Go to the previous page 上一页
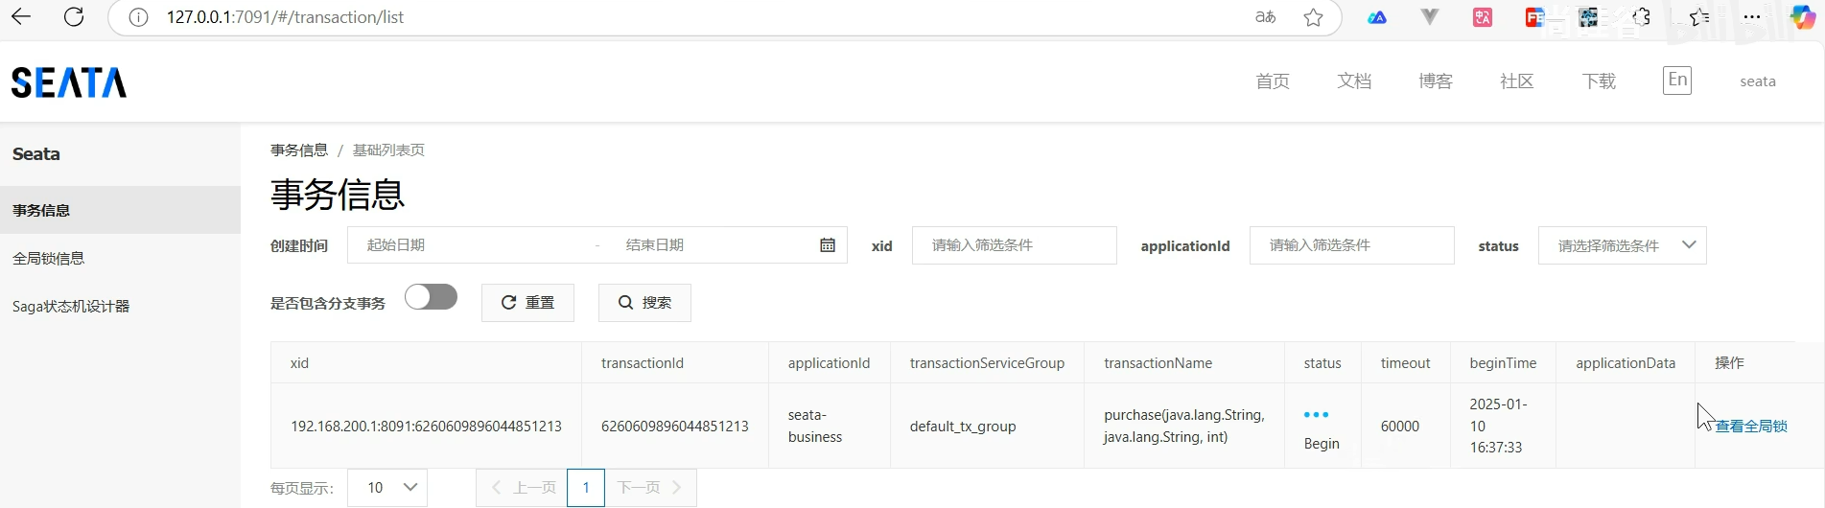 pos(524,488)
